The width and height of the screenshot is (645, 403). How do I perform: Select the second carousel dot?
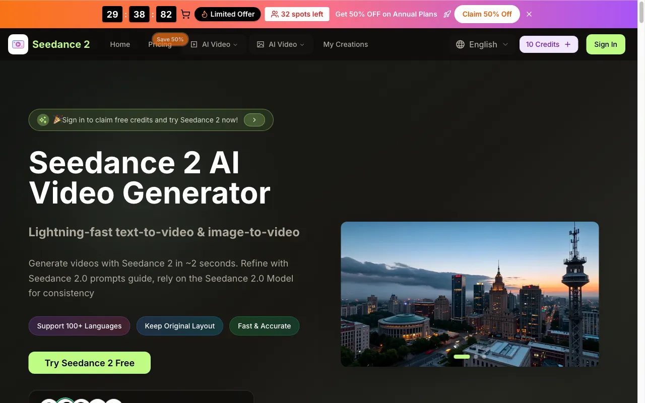pyautogui.click(x=476, y=357)
